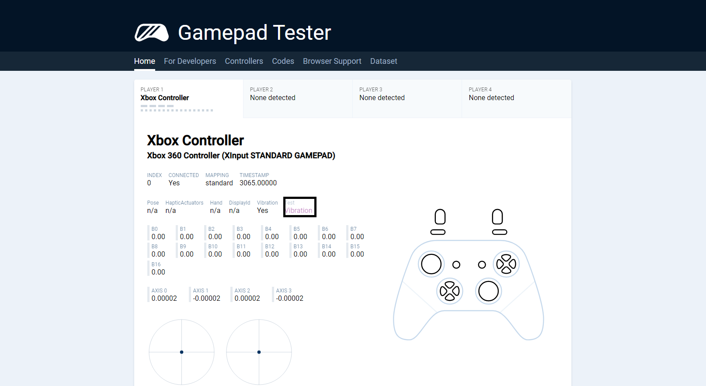
Task: Click the INDEX value 0
Action: [149, 183]
